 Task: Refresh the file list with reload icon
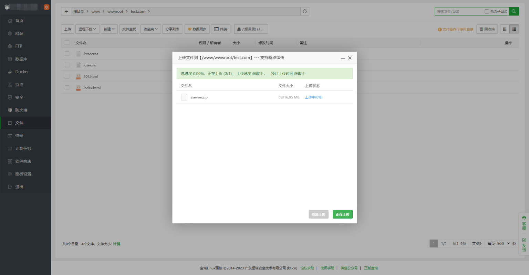[x=304, y=11]
